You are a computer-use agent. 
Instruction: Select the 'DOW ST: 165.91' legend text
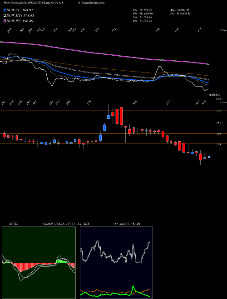(x=20, y=10)
